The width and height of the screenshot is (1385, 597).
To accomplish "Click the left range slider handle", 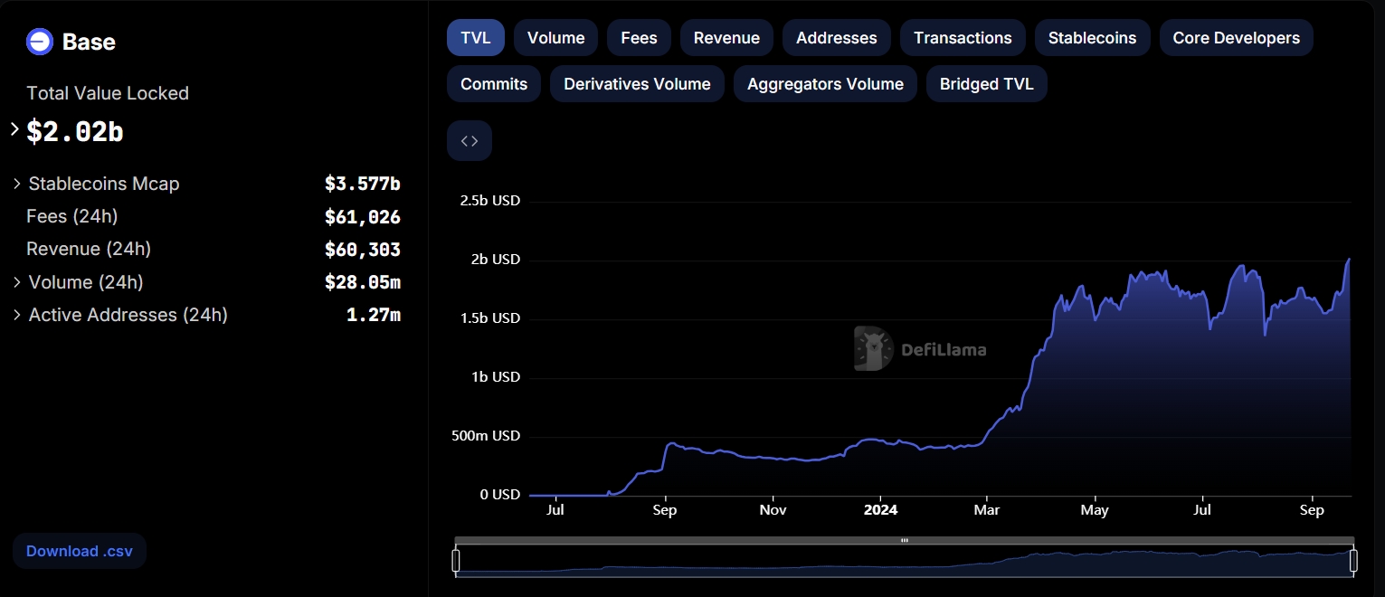I will point(456,561).
